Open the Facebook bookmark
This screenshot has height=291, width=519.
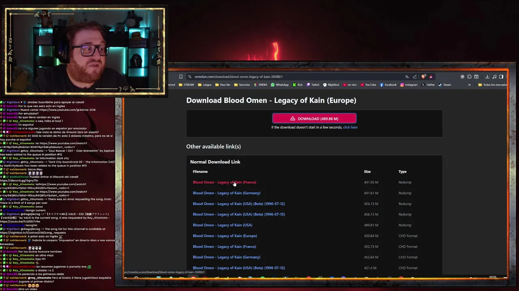(388, 85)
